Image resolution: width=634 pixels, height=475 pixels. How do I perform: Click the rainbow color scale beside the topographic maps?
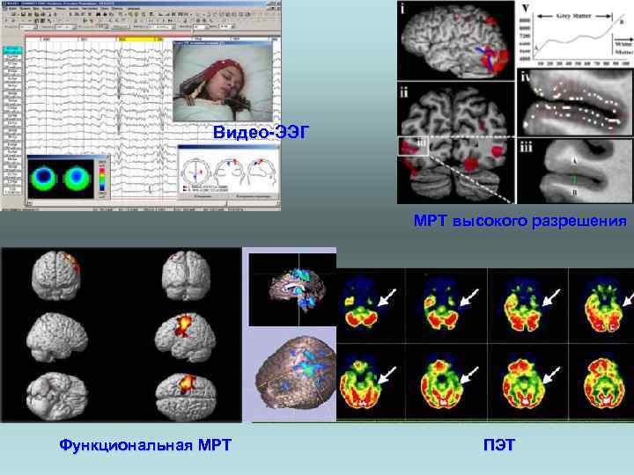point(102,179)
